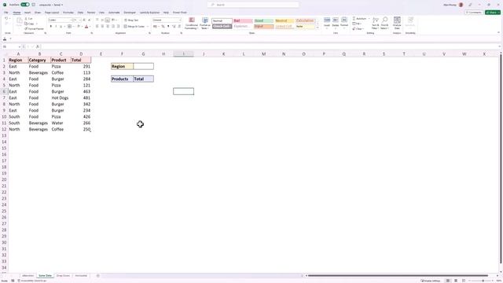Image resolution: width=503 pixels, height=283 pixels.
Task: Click the red Font Color icon
Action: [x=86, y=26]
